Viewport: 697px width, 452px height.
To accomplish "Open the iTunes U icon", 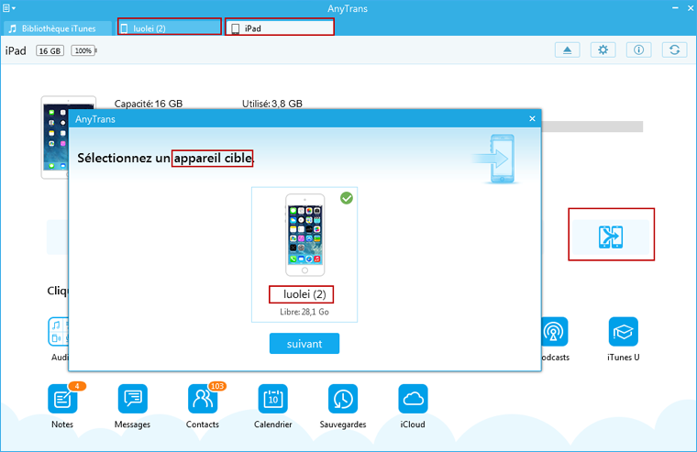I will click(624, 332).
